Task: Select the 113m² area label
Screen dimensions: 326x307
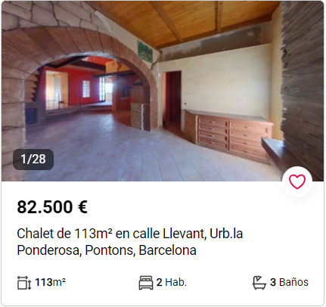Action: pos(51,282)
